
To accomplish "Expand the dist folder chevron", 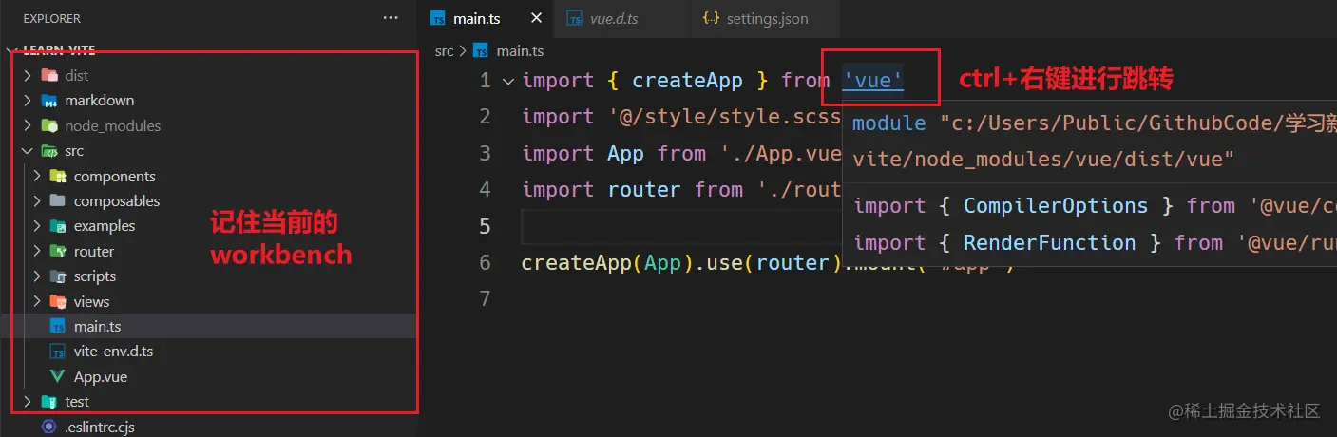I will [28, 75].
